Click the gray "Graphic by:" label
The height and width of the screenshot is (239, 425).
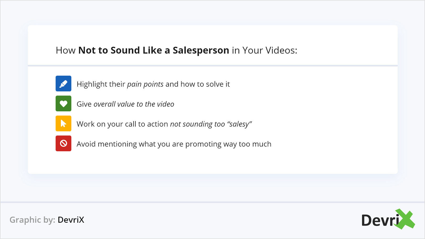tap(32, 220)
